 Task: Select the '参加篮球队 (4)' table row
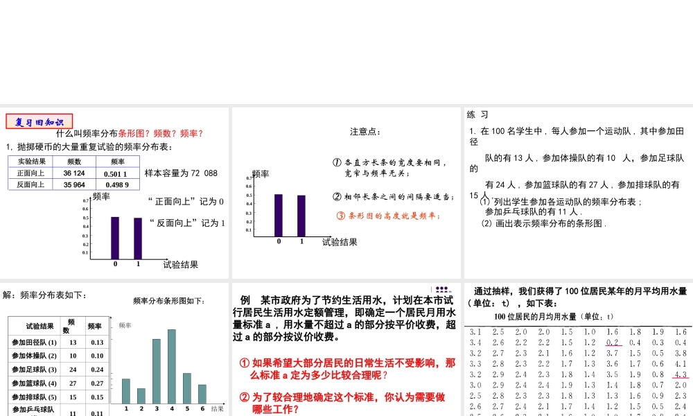[58, 383]
